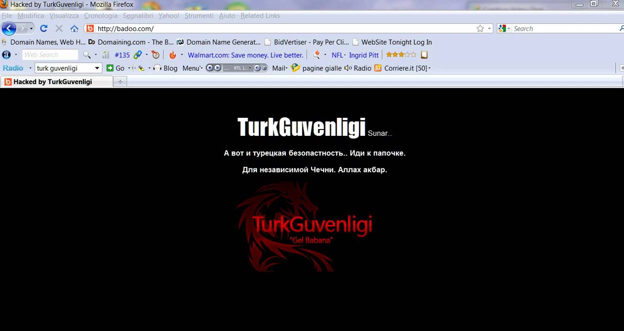Click the Google search engine icon
The height and width of the screenshot is (331, 624).
coord(502,29)
